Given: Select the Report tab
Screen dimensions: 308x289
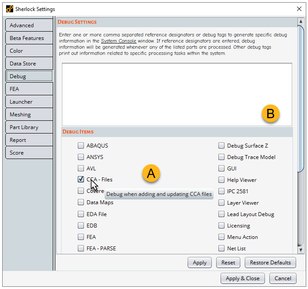Looking at the screenshot, I should pos(29,140).
